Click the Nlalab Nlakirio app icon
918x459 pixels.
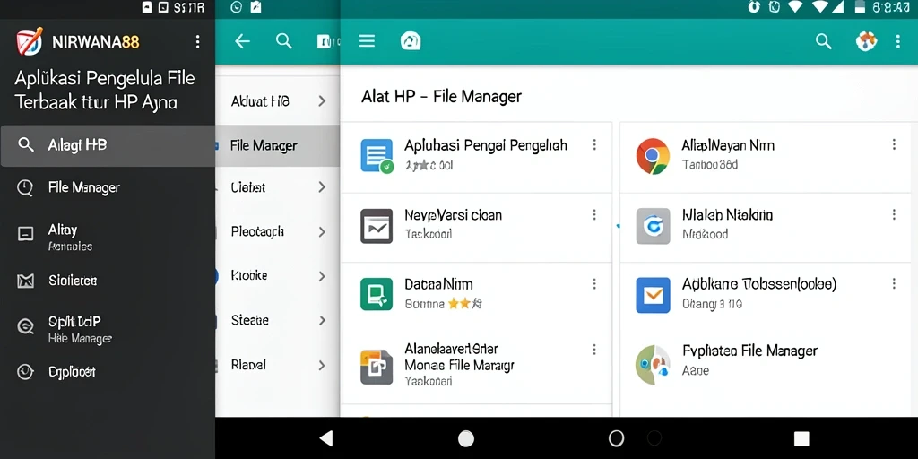(653, 226)
